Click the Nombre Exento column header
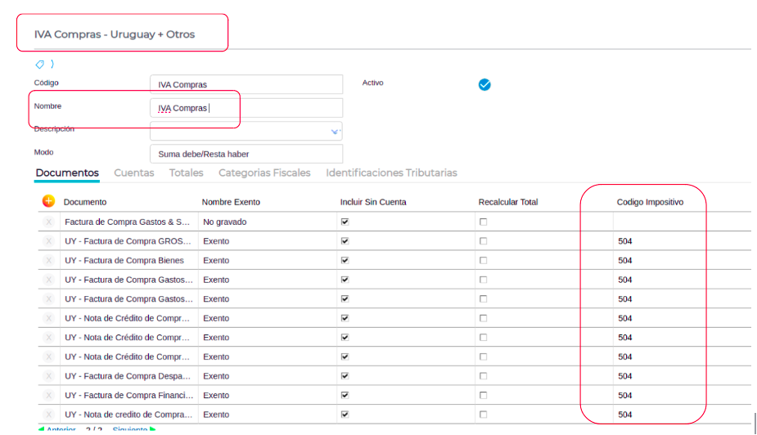This screenshot has width=757, height=435. pyautogui.click(x=231, y=202)
